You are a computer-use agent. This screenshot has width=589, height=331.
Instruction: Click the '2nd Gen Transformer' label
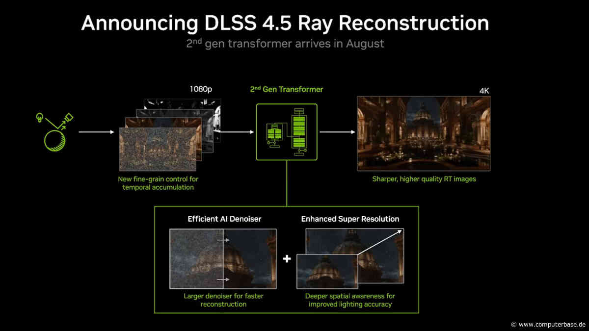pos(287,89)
